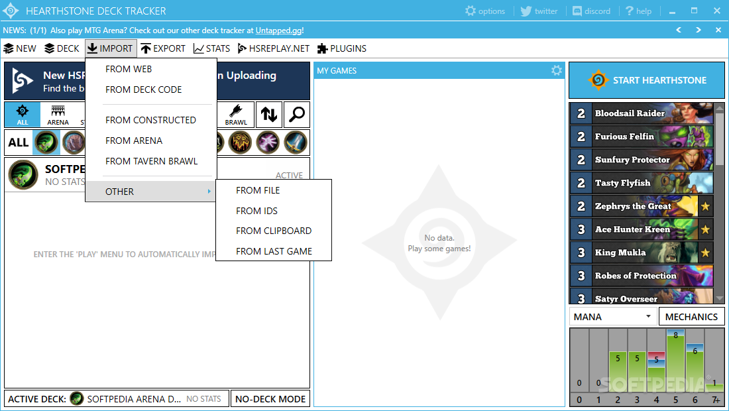Click the ALL classes filter

(19, 143)
